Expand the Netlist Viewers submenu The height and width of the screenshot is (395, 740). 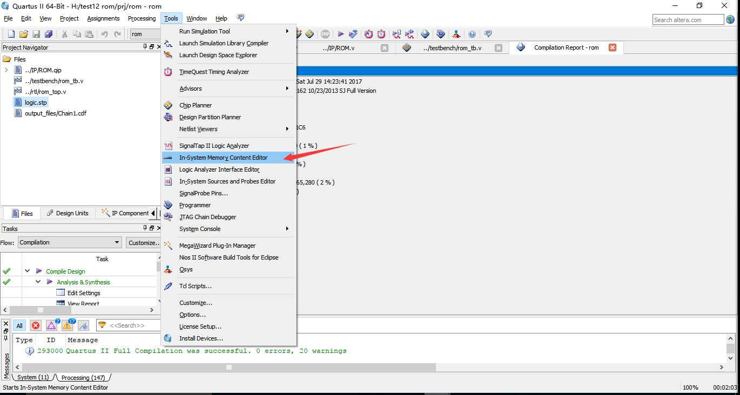(228, 129)
